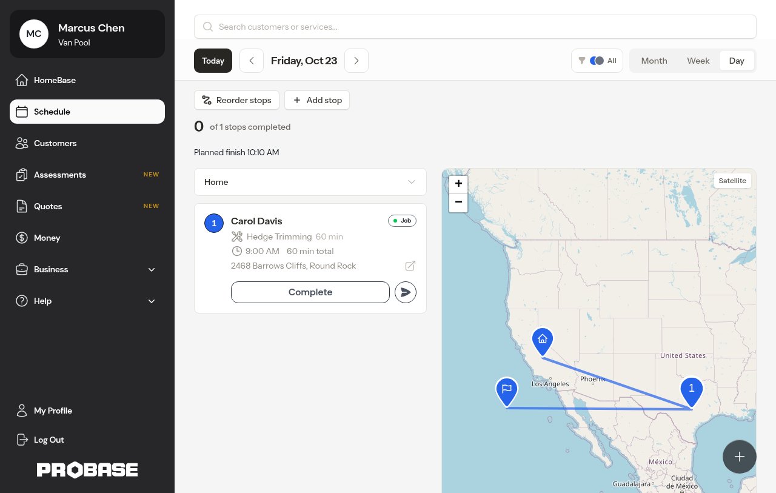776x493 pixels.
Task: Select the Day view tab
Action: coord(737,61)
